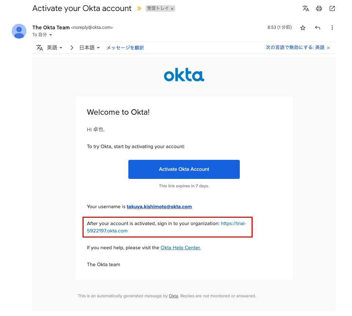The height and width of the screenshot is (316, 352).
Task: Dismiss the translation bar
Action: point(329,48)
